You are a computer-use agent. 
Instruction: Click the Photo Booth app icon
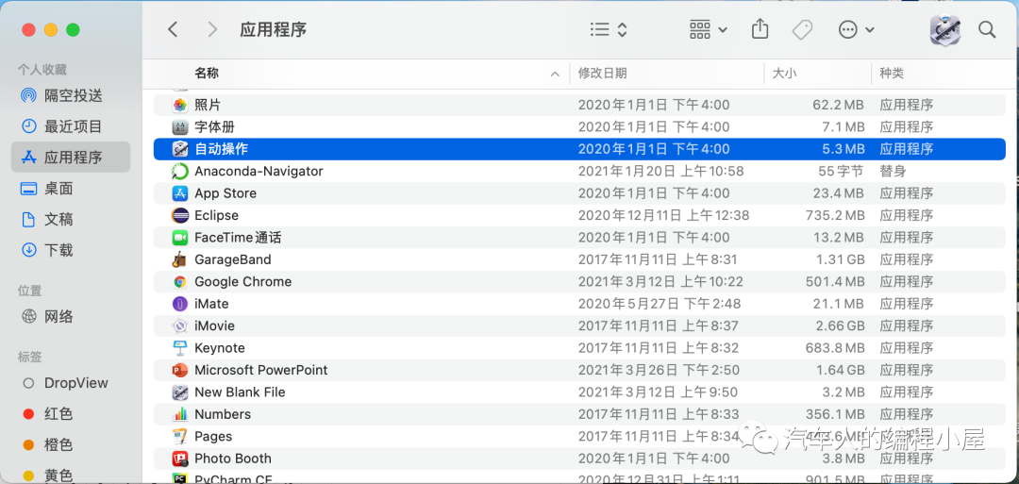[180, 459]
